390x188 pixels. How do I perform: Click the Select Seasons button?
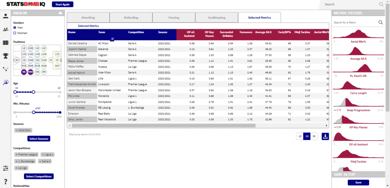coord(39,139)
